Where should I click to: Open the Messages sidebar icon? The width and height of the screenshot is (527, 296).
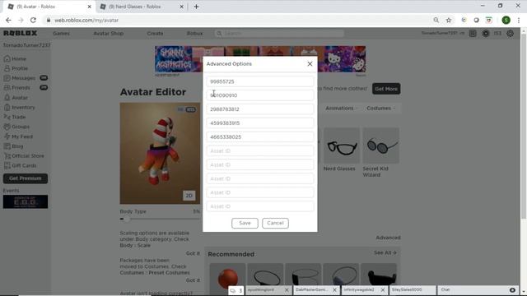(7, 78)
